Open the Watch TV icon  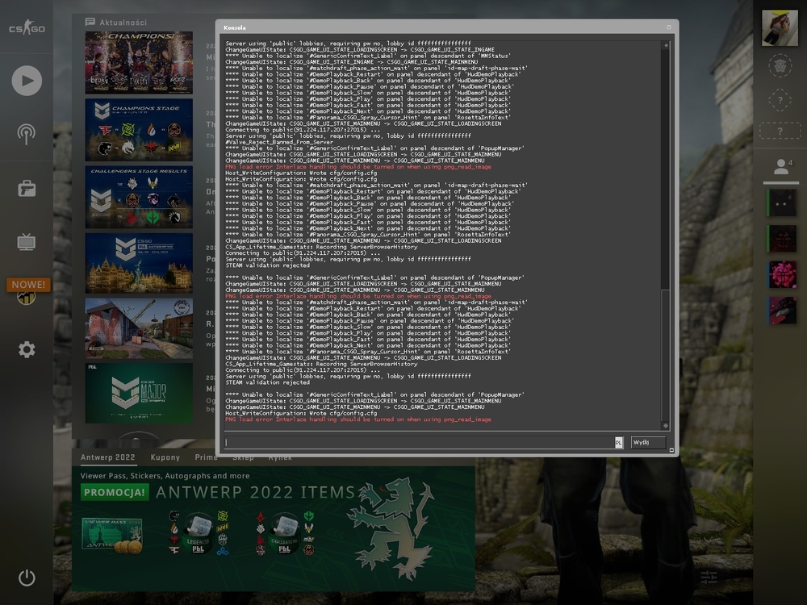click(x=27, y=242)
